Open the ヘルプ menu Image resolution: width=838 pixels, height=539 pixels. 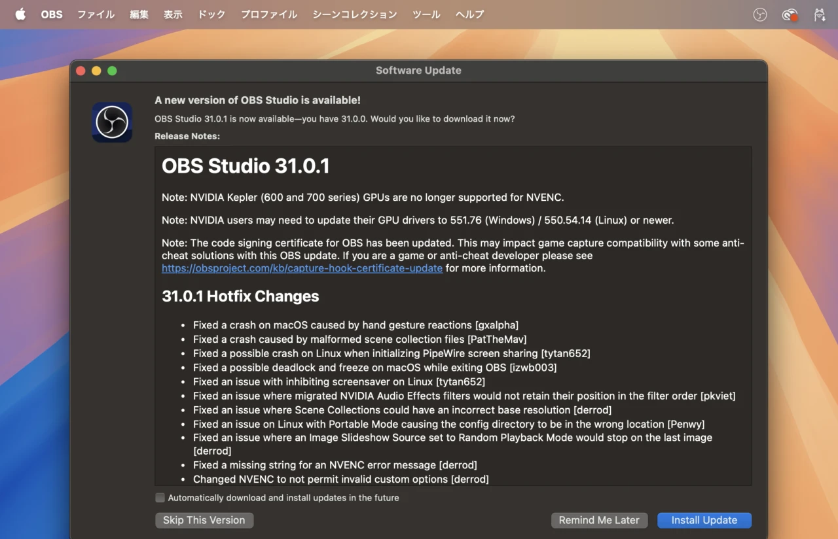pos(469,14)
